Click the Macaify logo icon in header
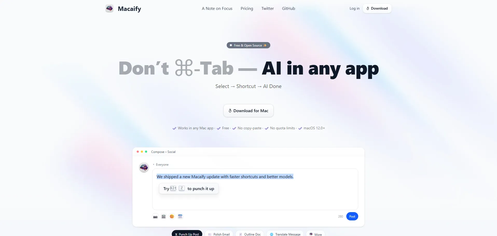 click(x=109, y=8)
